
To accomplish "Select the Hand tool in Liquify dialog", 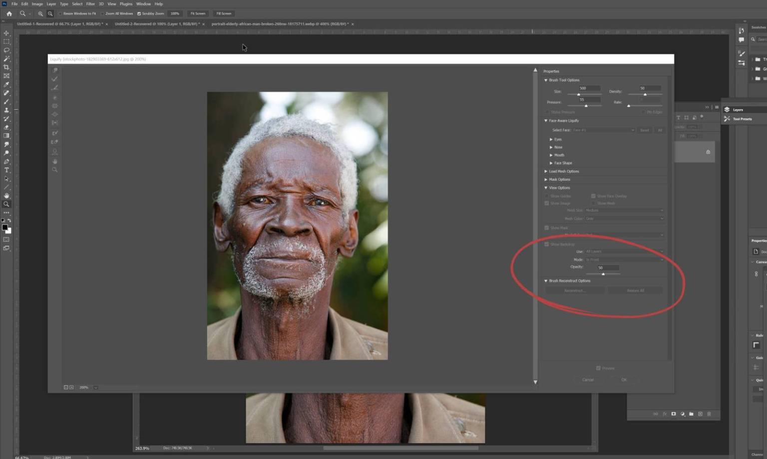I will 55,161.
